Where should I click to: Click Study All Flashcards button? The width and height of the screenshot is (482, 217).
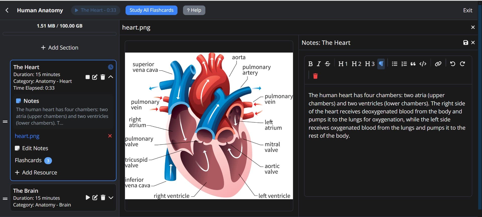point(151,10)
